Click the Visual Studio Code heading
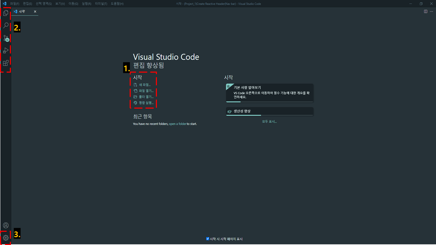 click(x=166, y=57)
